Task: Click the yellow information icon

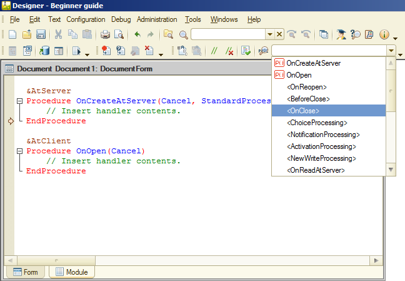Action: pos(384,34)
